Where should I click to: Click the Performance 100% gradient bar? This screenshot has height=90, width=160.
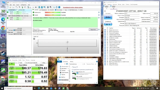click(x=53, y=12)
